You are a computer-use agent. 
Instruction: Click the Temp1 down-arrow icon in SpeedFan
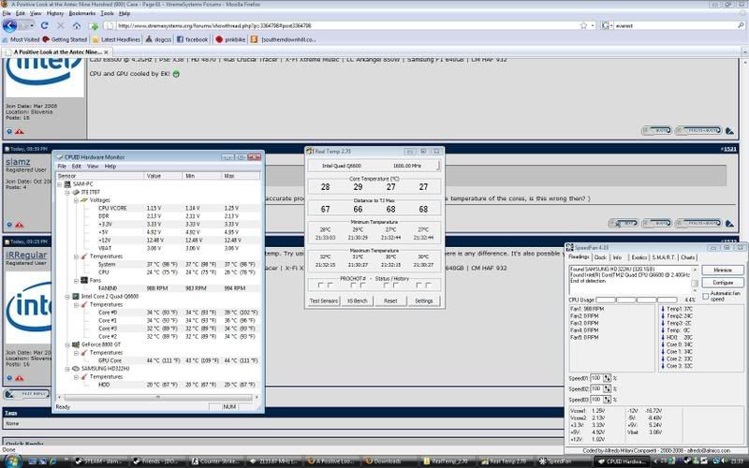pos(663,309)
